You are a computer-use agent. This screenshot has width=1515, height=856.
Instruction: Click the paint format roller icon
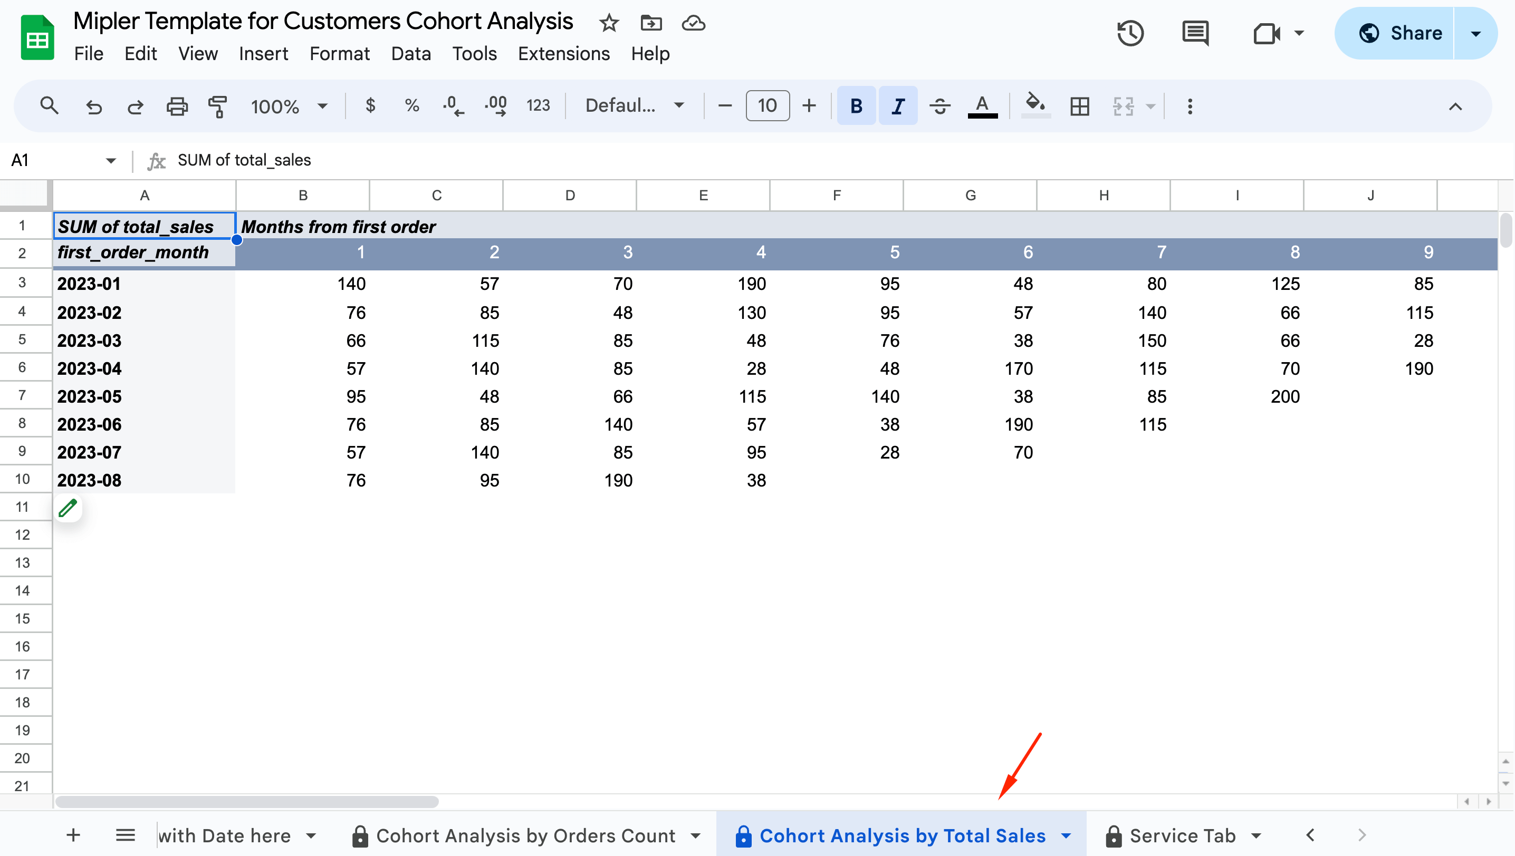coord(217,106)
